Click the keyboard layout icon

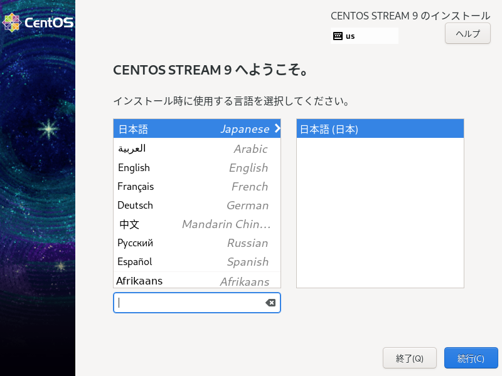click(x=338, y=36)
